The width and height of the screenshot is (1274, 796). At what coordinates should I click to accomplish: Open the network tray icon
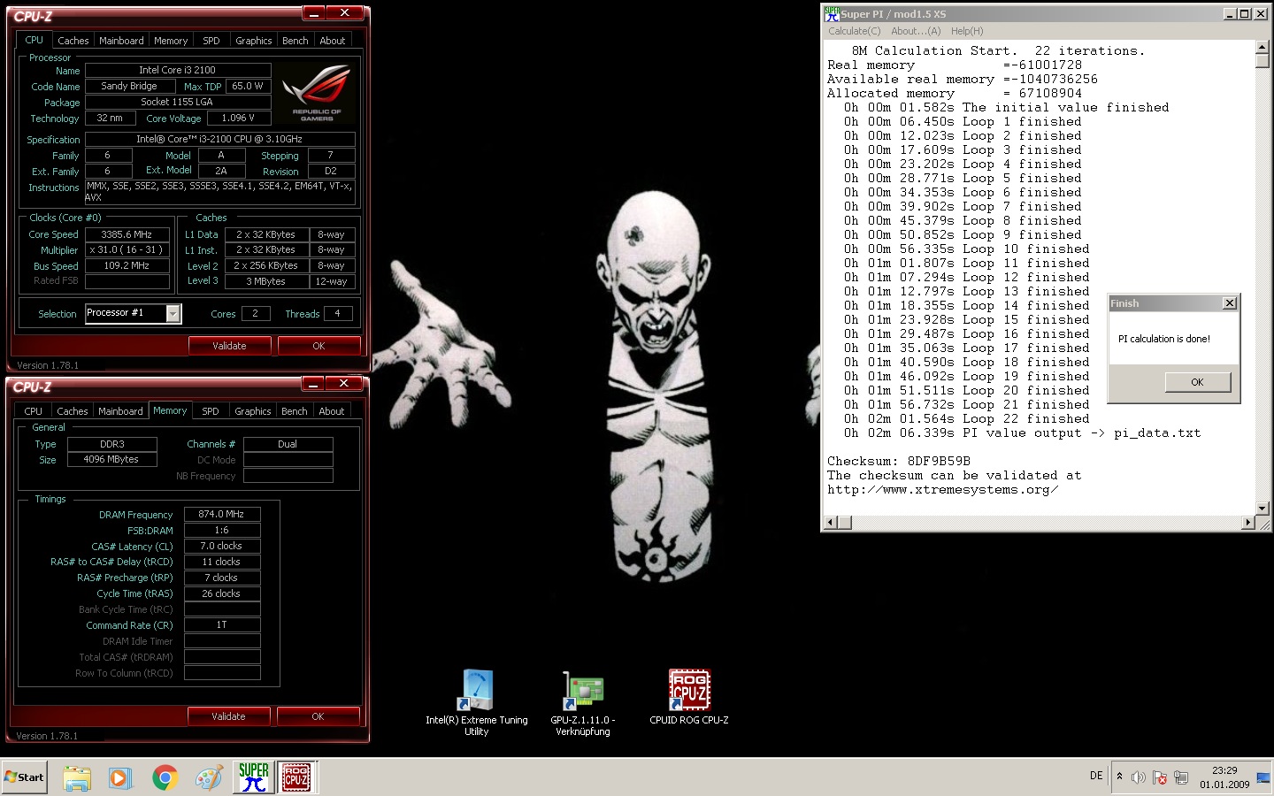click(x=1180, y=777)
